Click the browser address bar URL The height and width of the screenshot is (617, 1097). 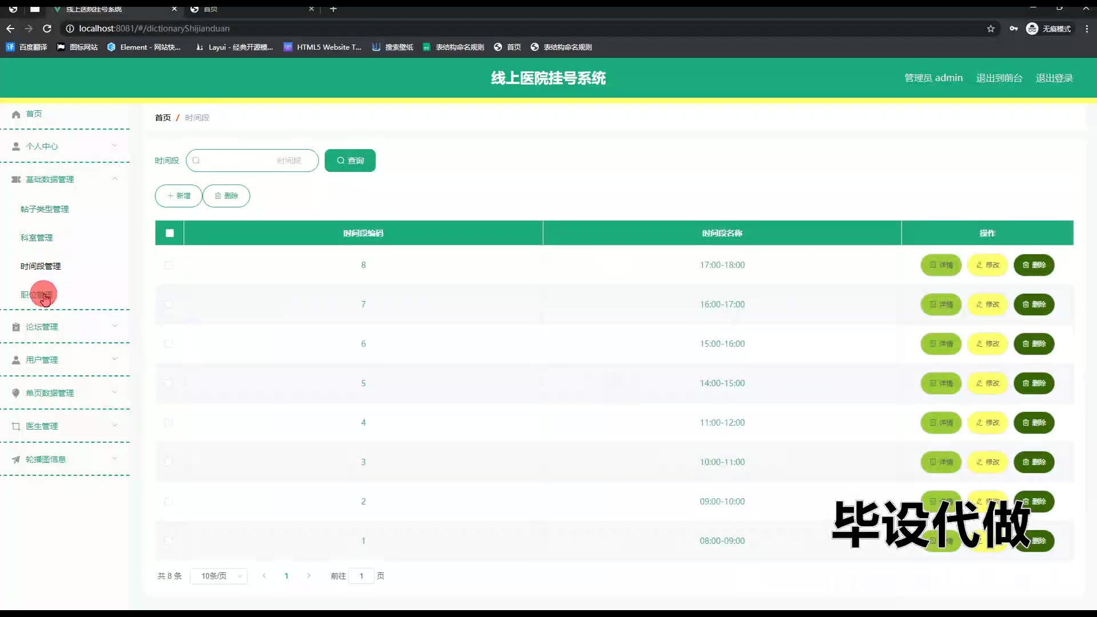(154, 29)
